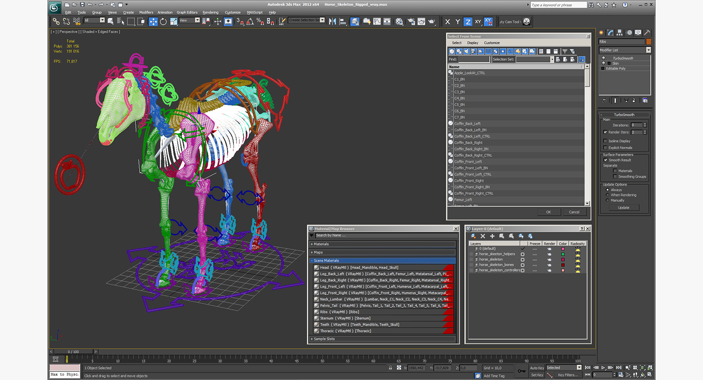Toggle the Auto Key button
This screenshot has height=380, width=703.
pyautogui.click(x=537, y=368)
